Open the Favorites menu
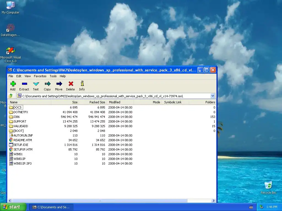282x211 pixels. (x=40, y=76)
